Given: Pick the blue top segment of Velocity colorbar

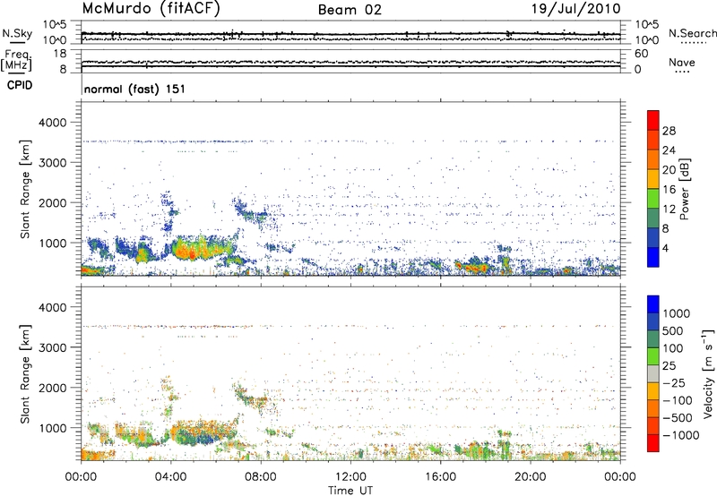Looking at the screenshot, I should [653, 304].
